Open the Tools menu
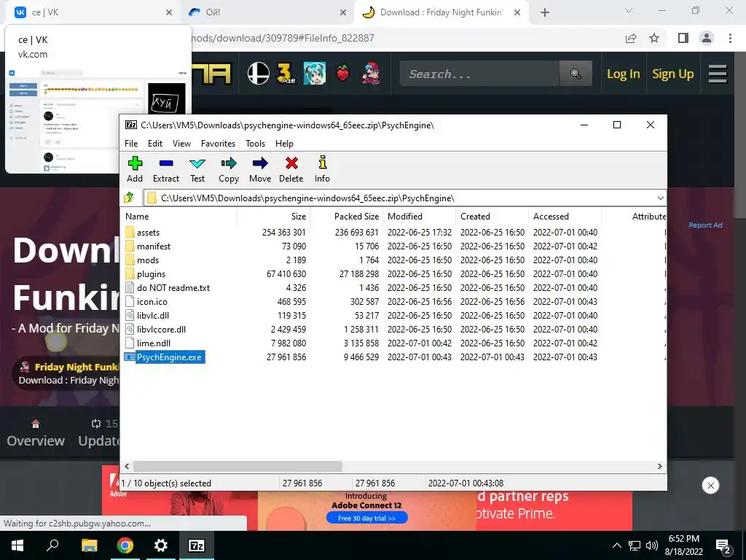The height and width of the screenshot is (560, 746). coord(255,144)
